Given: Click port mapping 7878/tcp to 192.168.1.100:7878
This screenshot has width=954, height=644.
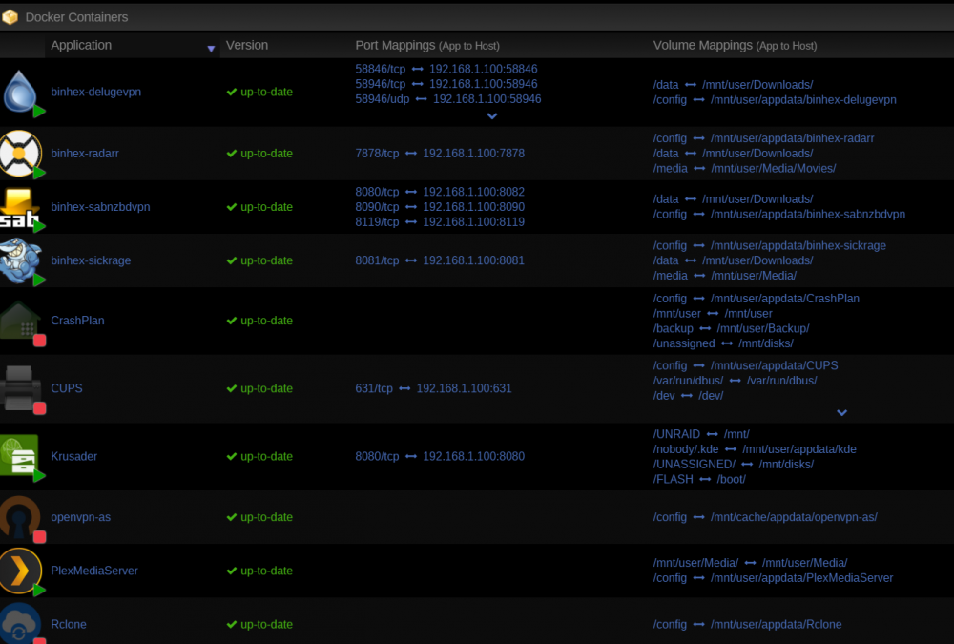Looking at the screenshot, I should pyautogui.click(x=439, y=154).
